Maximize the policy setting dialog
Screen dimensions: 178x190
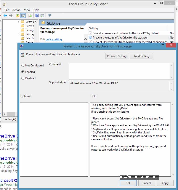point(163,45)
